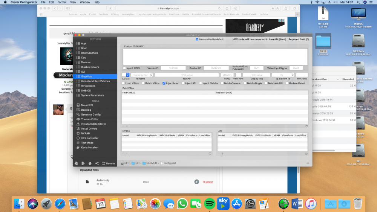Click the VendorID input field
This screenshot has width=377, height=212.
coord(173,68)
